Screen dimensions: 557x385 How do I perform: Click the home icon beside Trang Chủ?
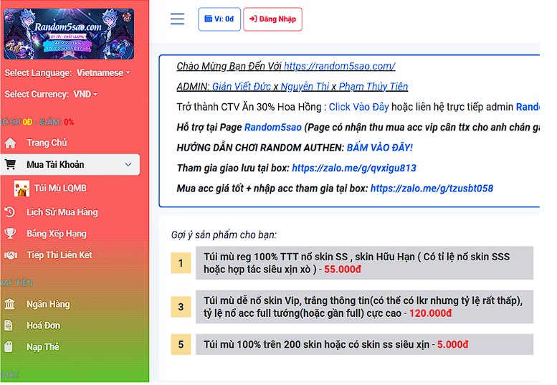tap(10, 143)
